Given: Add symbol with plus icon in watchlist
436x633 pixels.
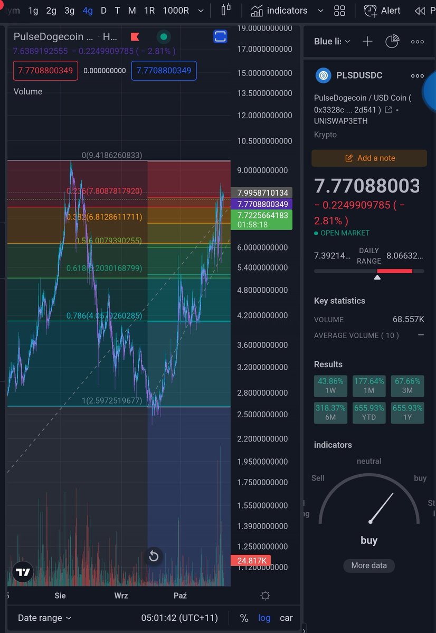Looking at the screenshot, I should click(x=367, y=41).
